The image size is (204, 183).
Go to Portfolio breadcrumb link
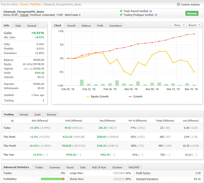pyautogui.click(x=35, y=5)
